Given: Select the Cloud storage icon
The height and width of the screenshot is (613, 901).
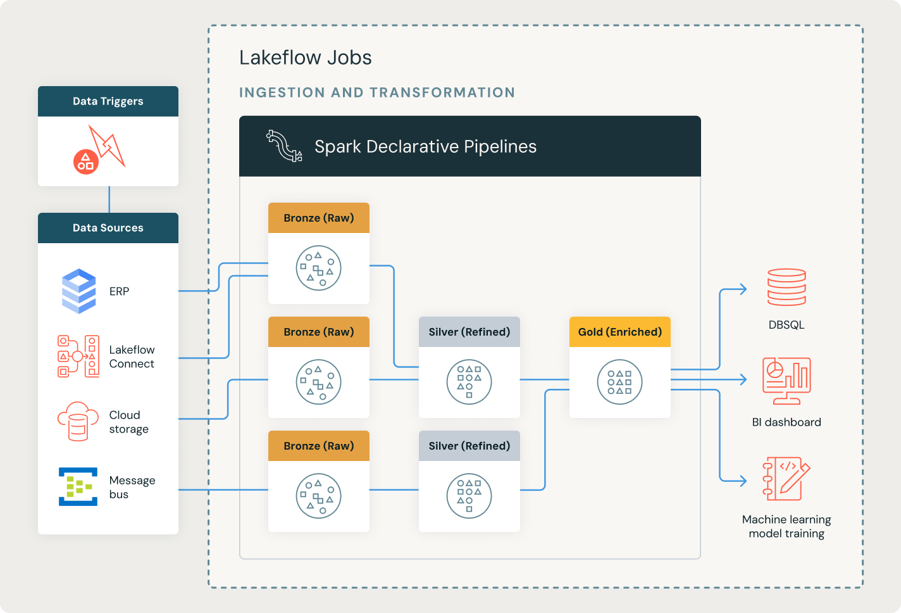Looking at the screenshot, I should pyautogui.click(x=78, y=421).
